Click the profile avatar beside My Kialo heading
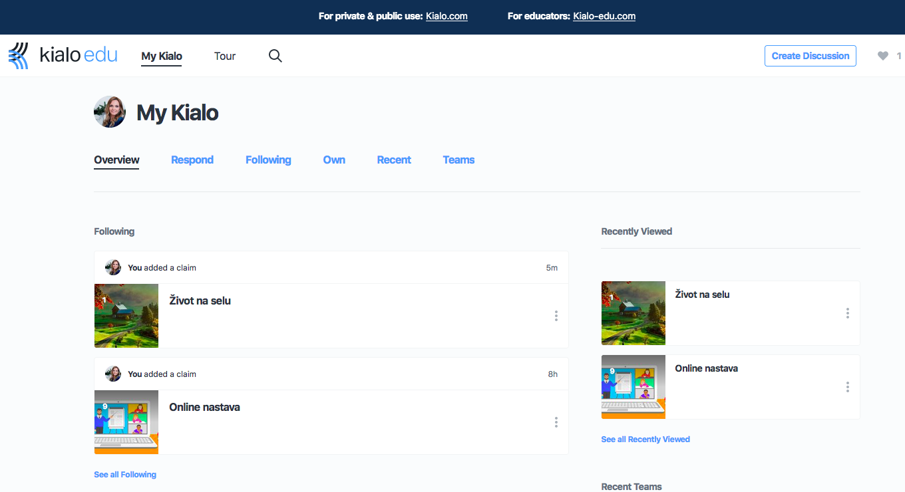 click(110, 112)
